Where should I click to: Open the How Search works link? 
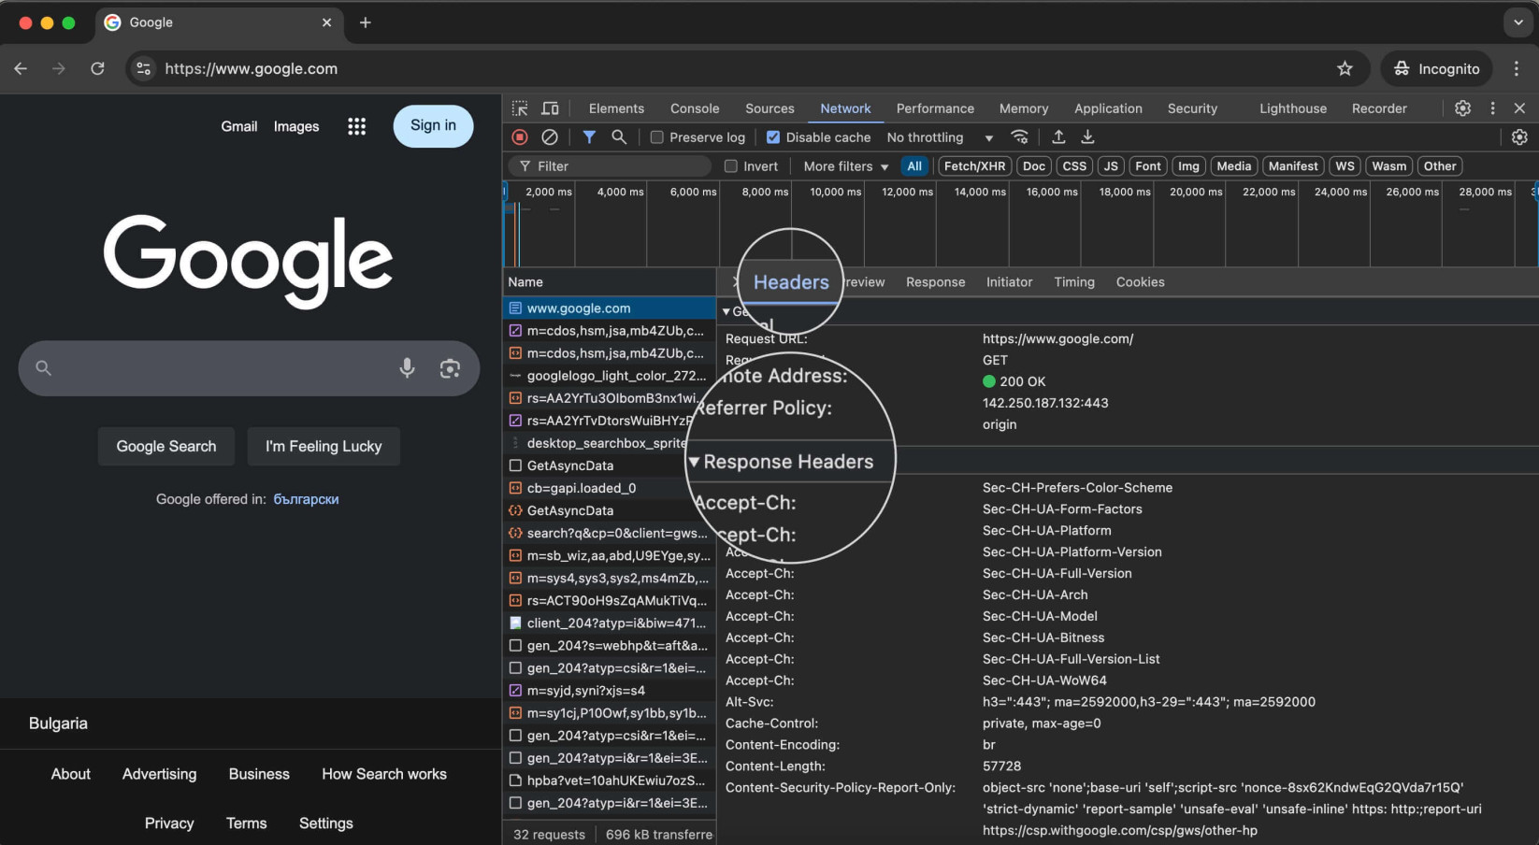(384, 774)
